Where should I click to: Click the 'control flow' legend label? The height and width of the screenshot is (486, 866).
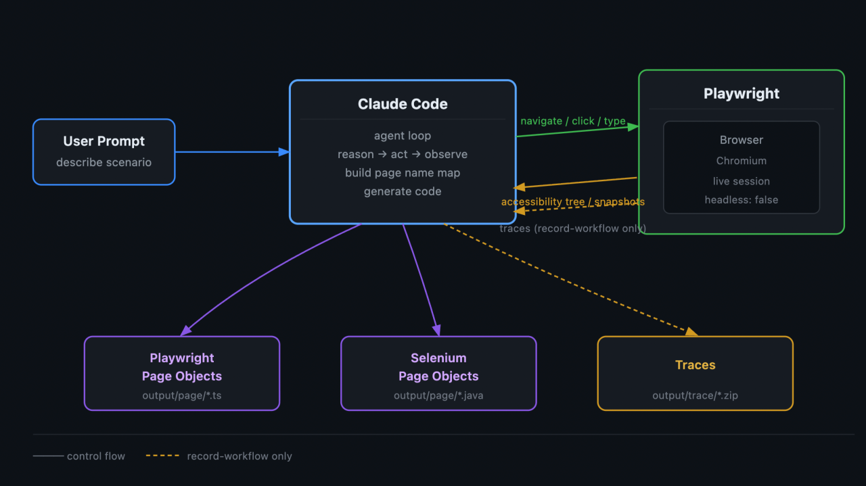click(x=96, y=456)
